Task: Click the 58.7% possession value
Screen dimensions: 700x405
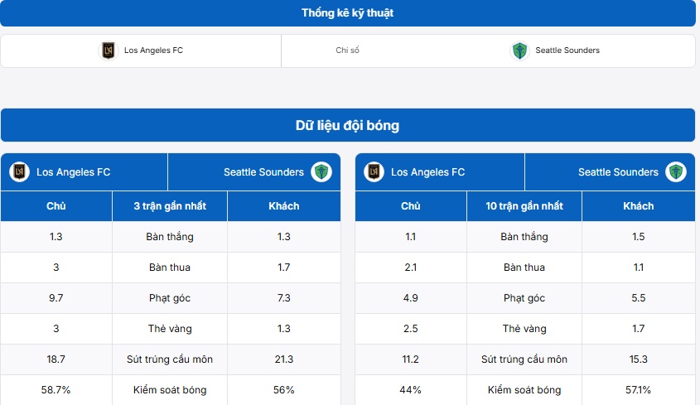Action: pyautogui.click(x=56, y=390)
